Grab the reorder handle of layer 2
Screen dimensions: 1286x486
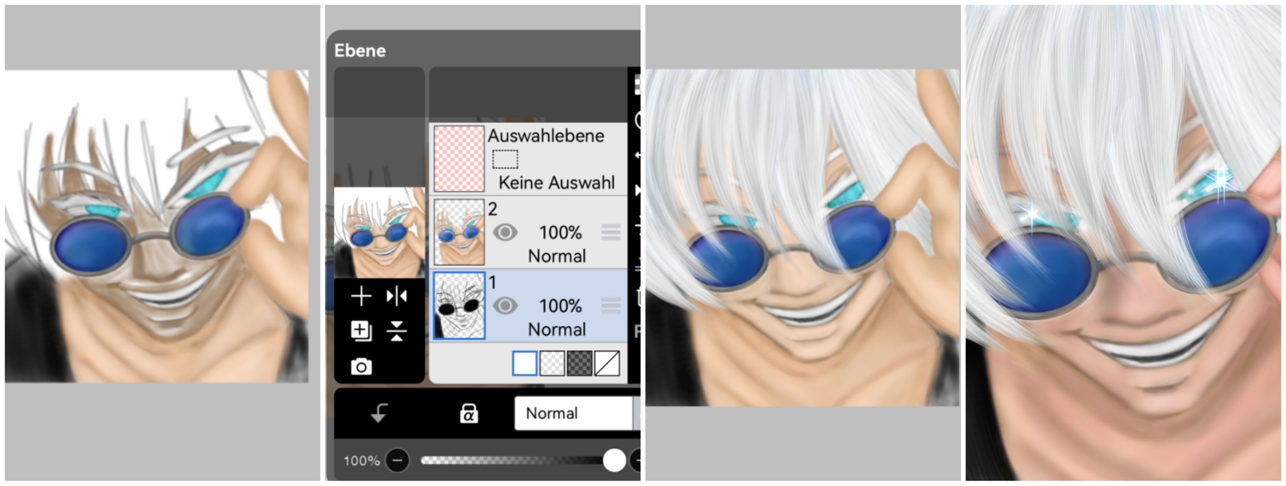click(x=610, y=232)
